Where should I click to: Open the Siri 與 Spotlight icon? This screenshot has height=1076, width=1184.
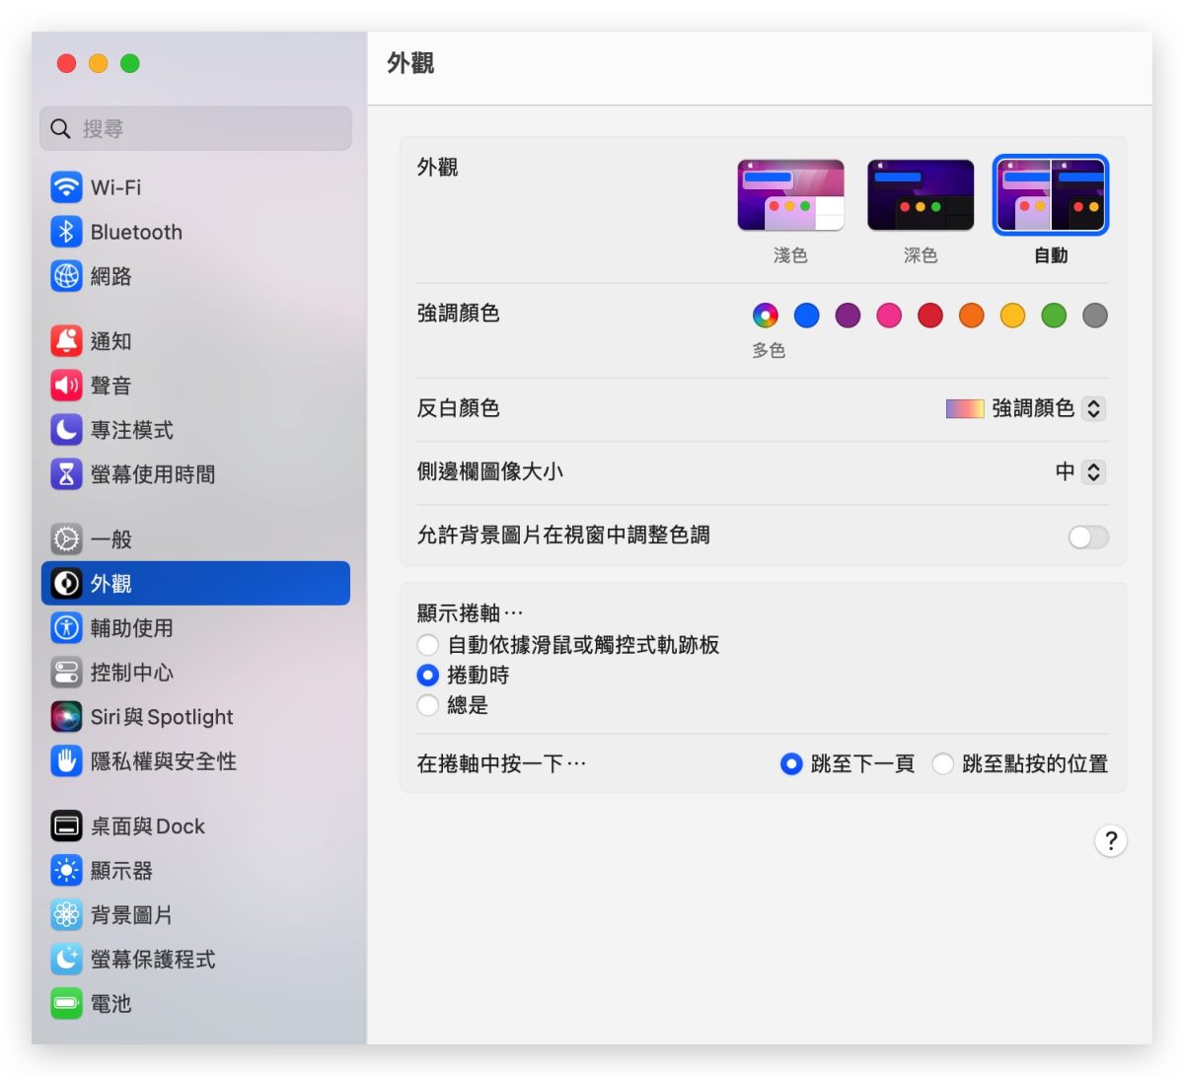pos(66,717)
